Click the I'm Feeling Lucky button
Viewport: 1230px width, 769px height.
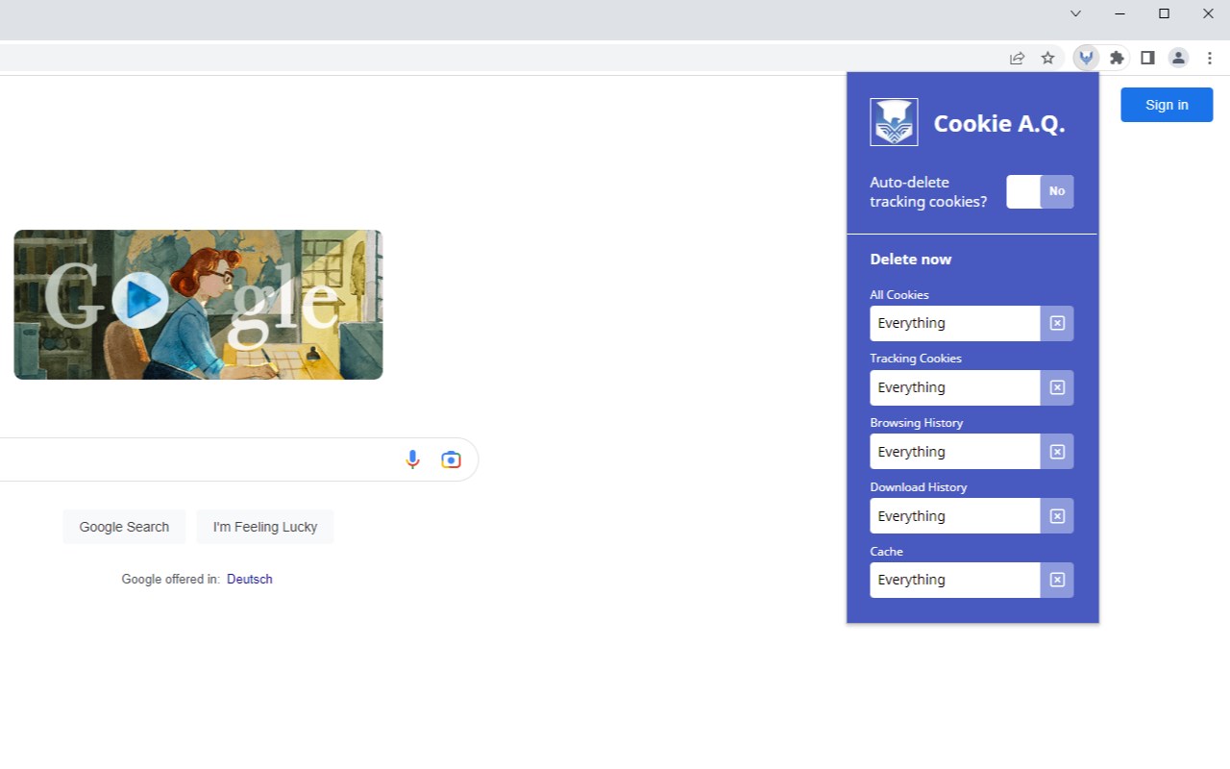click(x=265, y=527)
